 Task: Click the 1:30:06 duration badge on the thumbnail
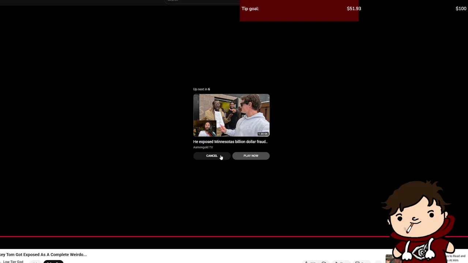[263, 134]
